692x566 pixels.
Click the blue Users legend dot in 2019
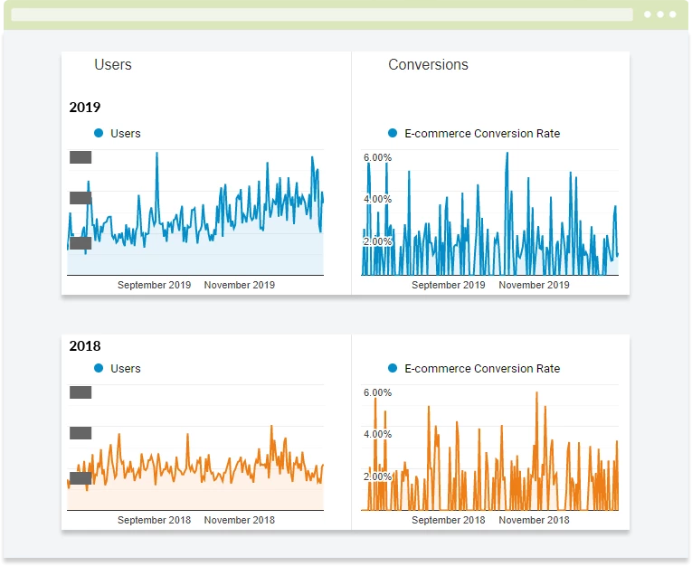(x=99, y=133)
